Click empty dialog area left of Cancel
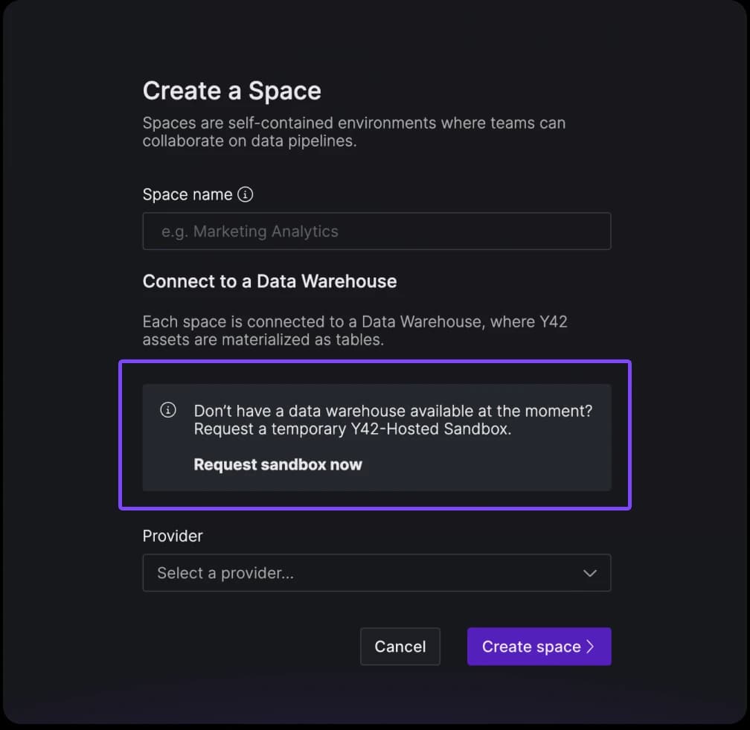The image size is (750, 730). 246,647
